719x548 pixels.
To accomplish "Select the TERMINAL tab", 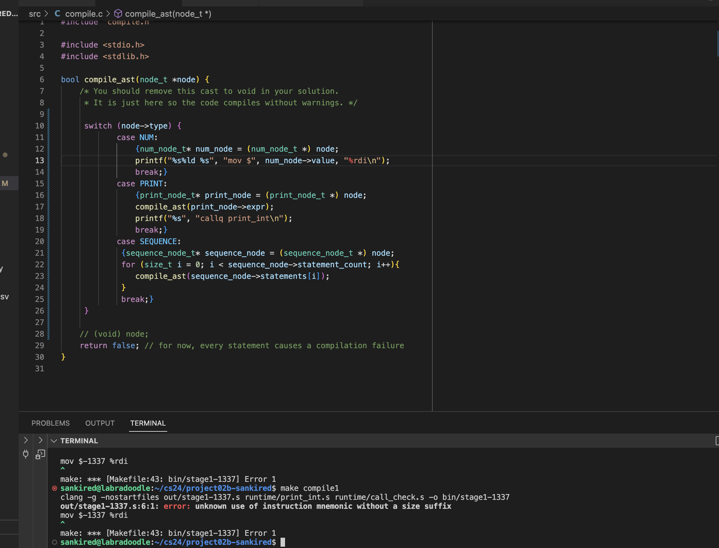I will [148, 423].
